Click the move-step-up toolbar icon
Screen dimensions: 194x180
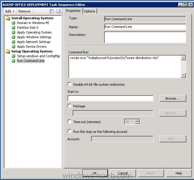click(51, 11)
